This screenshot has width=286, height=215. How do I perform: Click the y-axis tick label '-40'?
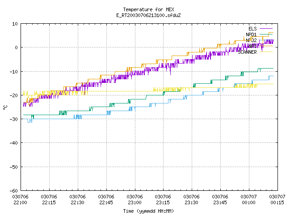coord(14,143)
